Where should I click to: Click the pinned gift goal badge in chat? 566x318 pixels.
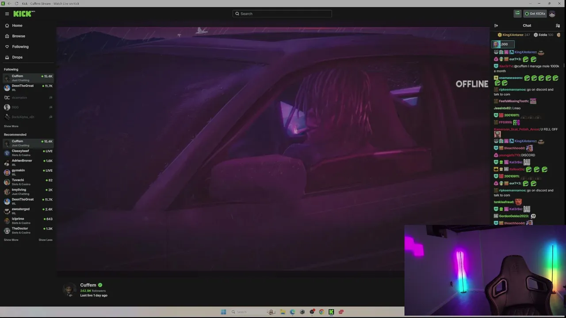click(x=503, y=44)
